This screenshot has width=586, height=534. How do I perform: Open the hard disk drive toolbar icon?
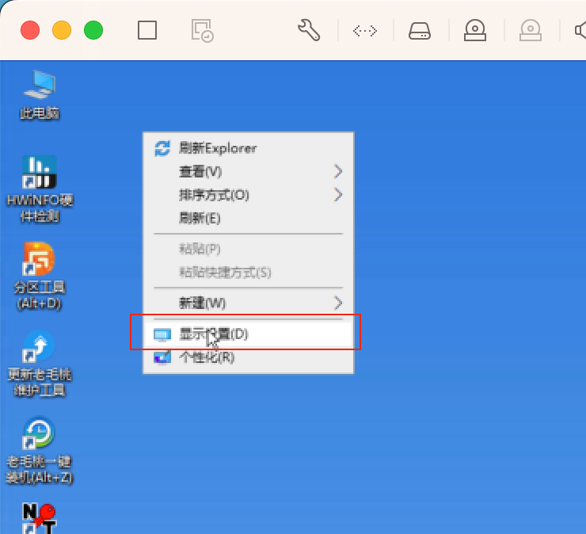coord(420,31)
